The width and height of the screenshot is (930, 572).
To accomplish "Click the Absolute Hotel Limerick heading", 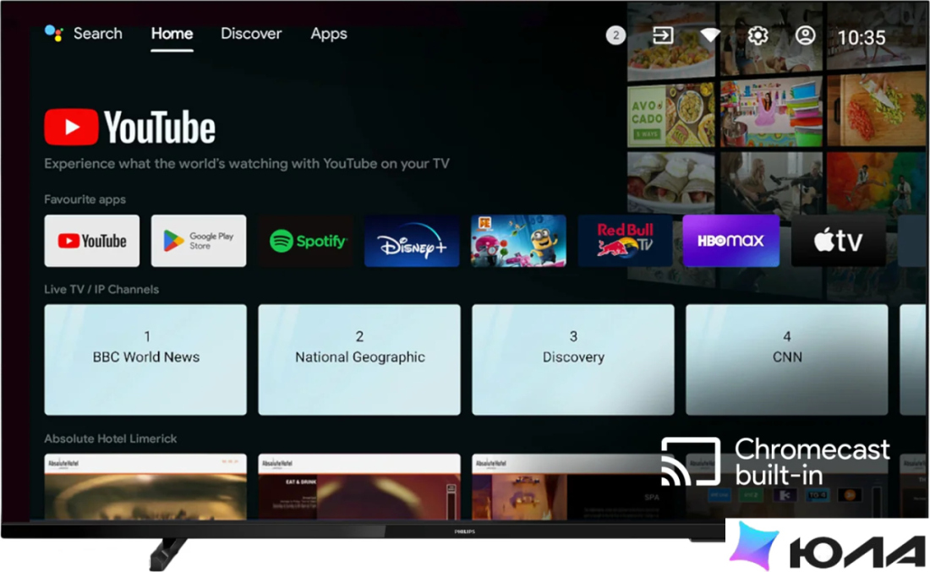I will pyautogui.click(x=110, y=439).
